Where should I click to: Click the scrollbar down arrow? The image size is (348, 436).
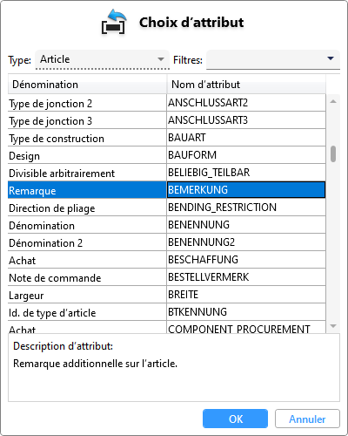(x=333, y=326)
